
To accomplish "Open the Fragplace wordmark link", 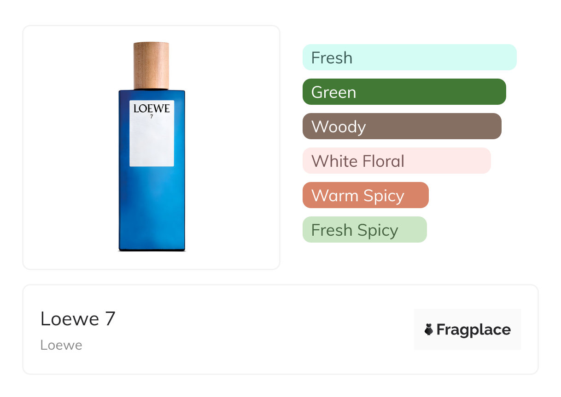I will pyautogui.click(x=473, y=329).
